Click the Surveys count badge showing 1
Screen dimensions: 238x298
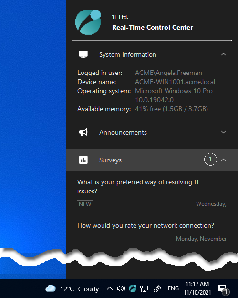[x=210, y=159]
